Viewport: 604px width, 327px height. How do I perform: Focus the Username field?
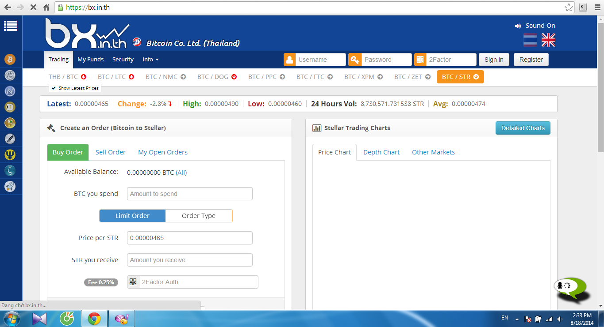click(x=321, y=60)
